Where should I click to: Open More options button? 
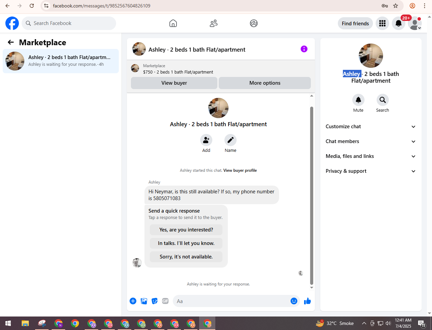[x=265, y=83]
